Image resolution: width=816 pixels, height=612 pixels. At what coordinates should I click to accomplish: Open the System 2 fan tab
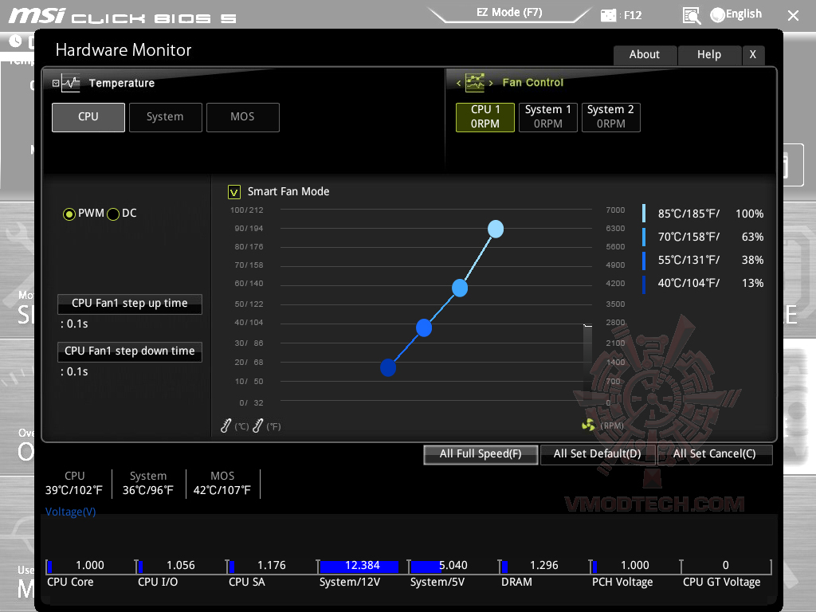(610, 117)
